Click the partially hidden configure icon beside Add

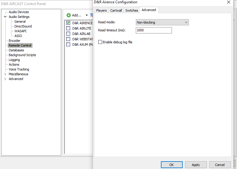tap(92, 15)
